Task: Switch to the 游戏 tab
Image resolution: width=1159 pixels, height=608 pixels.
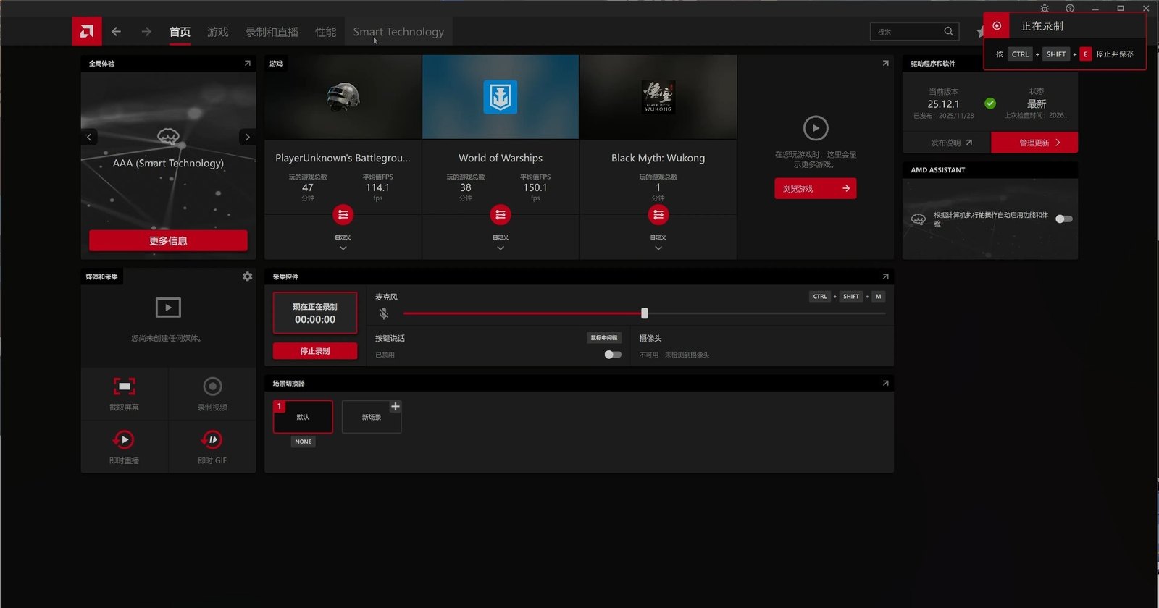Action: click(217, 32)
